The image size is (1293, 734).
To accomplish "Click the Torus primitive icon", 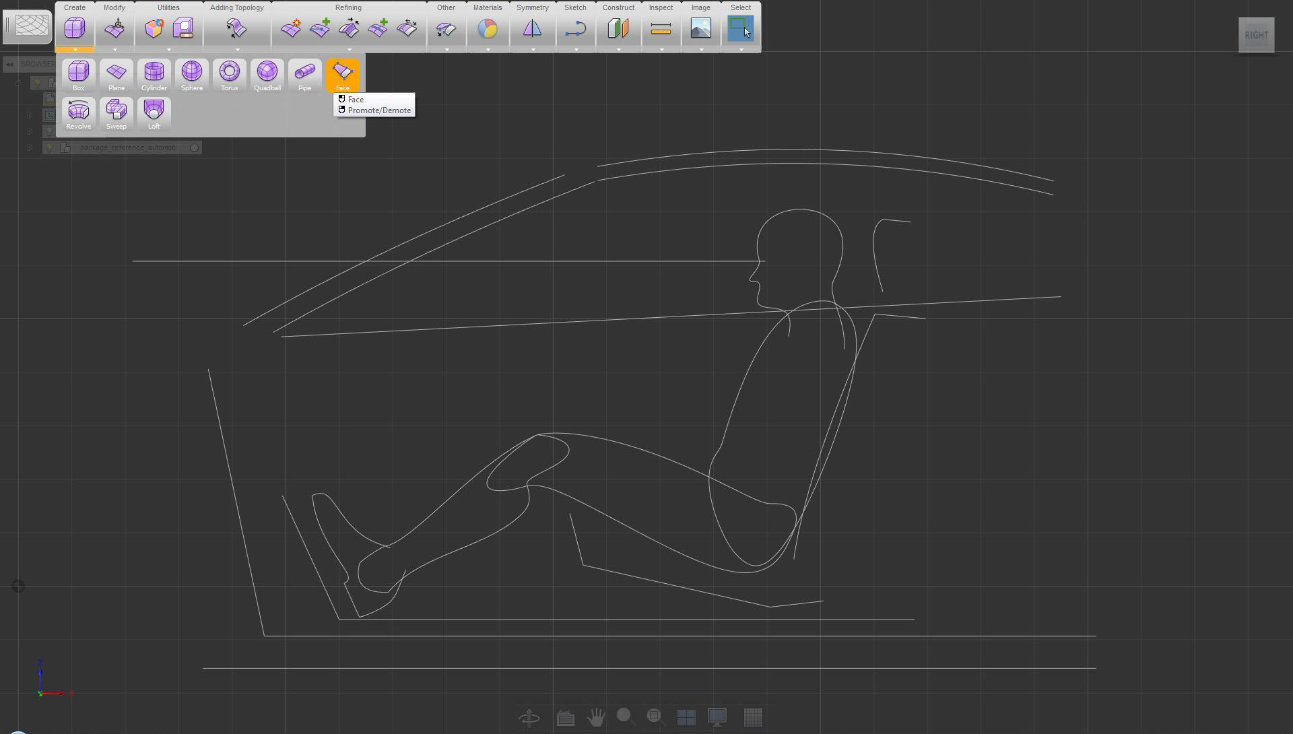I will tap(229, 74).
